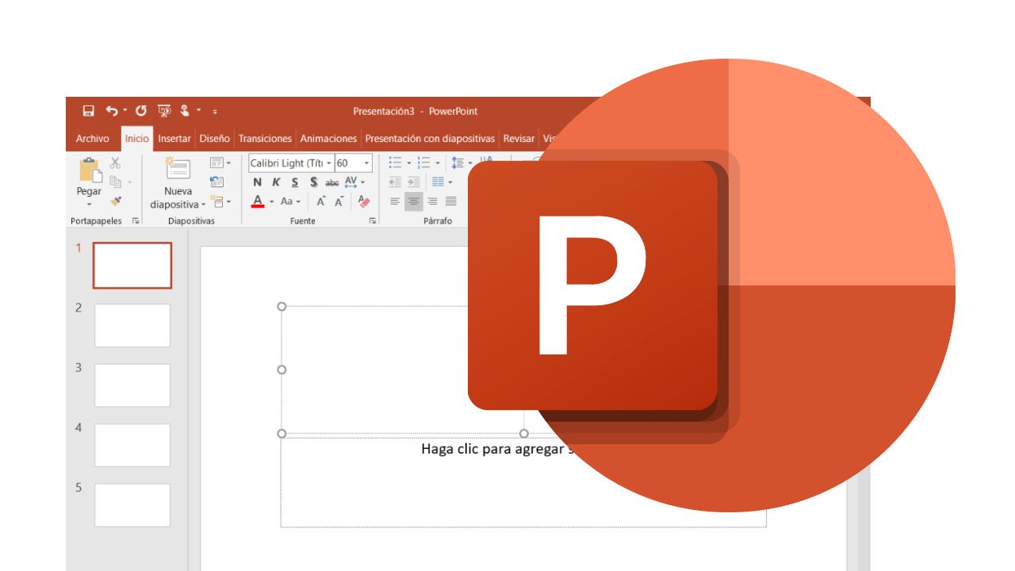
Task: Select the Cortar scissors icon
Action: tap(115, 162)
